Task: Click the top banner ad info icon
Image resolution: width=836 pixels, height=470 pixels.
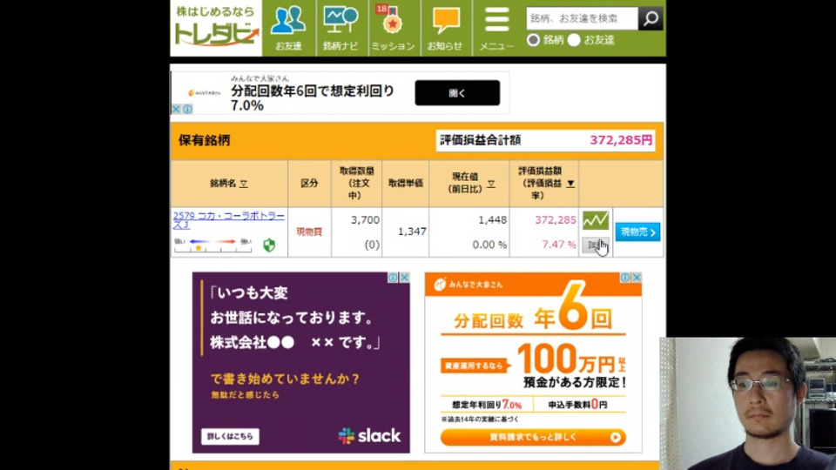Action: pos(188,109)
